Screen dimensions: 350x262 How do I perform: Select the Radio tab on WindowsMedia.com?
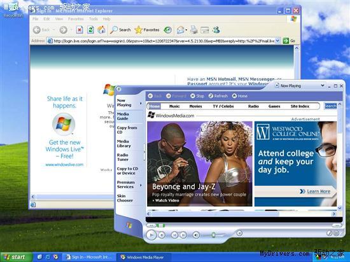click(x=253, y=106)
